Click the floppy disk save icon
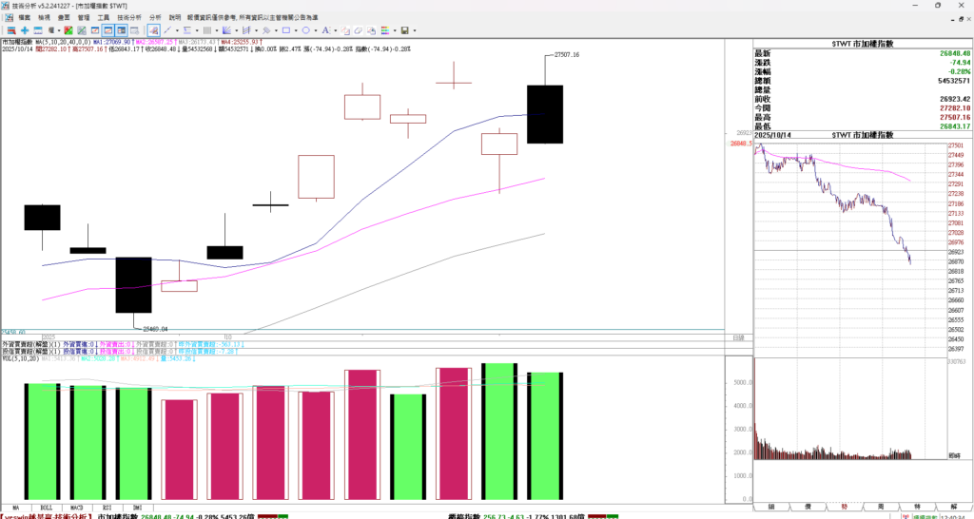The height and width of the screenshot is (519, 974). tap(404, 30)
